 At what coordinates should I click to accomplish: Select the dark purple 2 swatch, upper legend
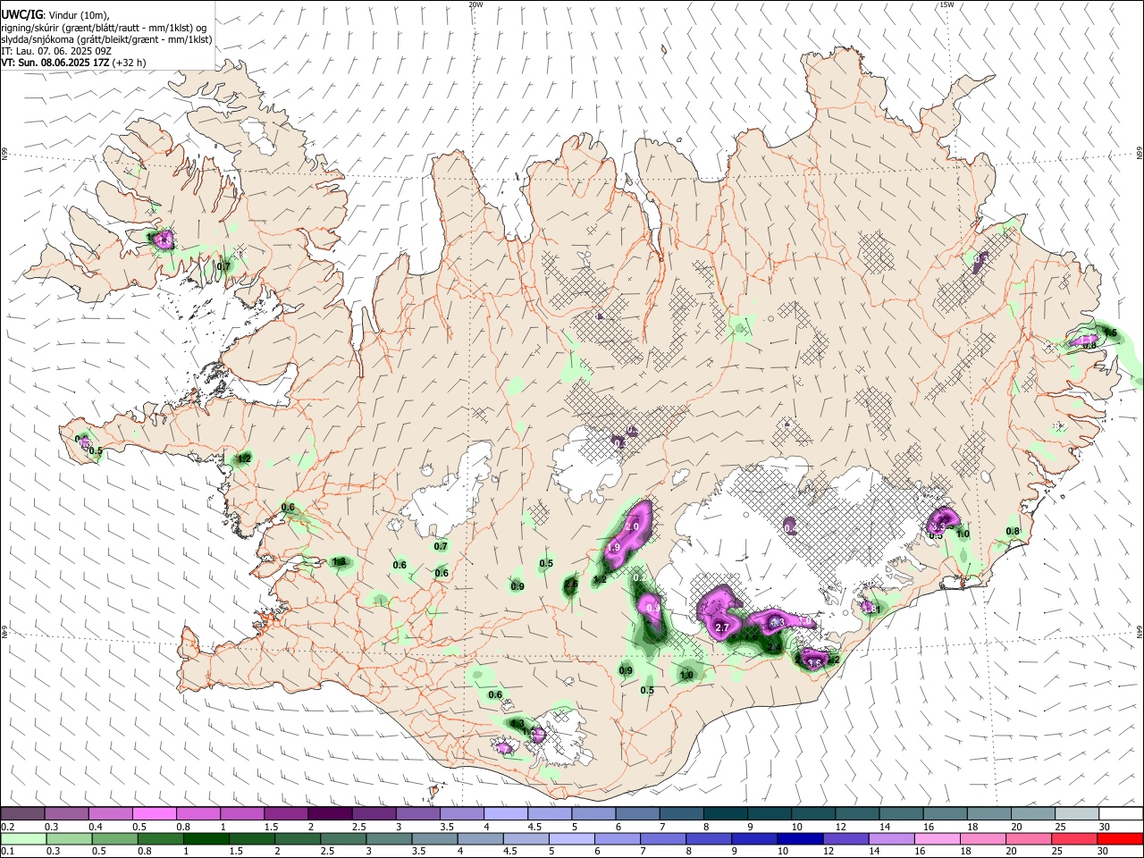click(330, 814)
